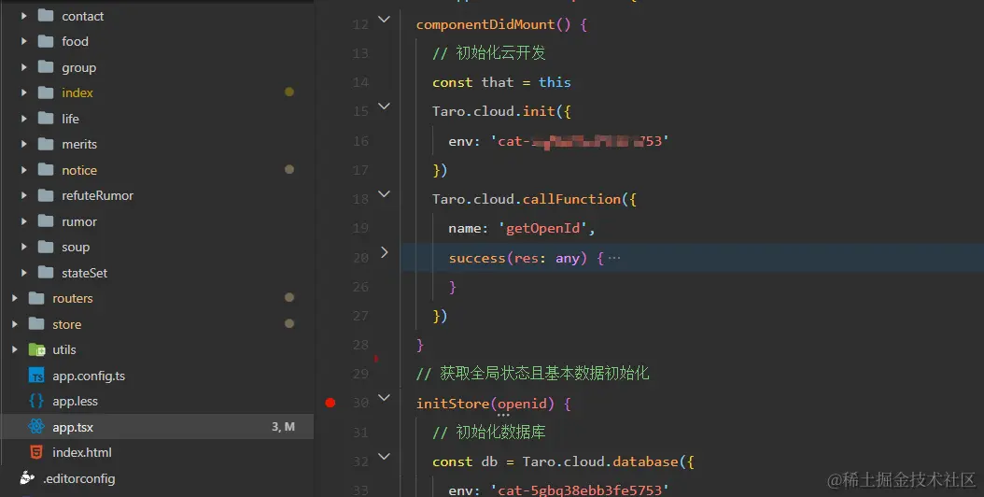Expand the notice folder arrow
This screenshot has height=497, width=984.
[x=24, y=170]
